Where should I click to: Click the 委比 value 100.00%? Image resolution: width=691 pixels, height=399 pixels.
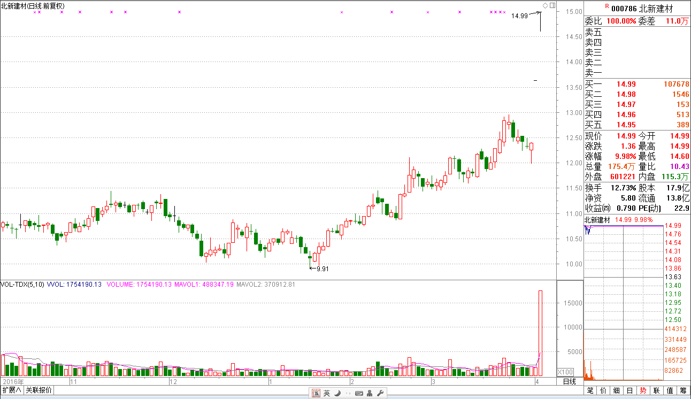pos(621,21)
